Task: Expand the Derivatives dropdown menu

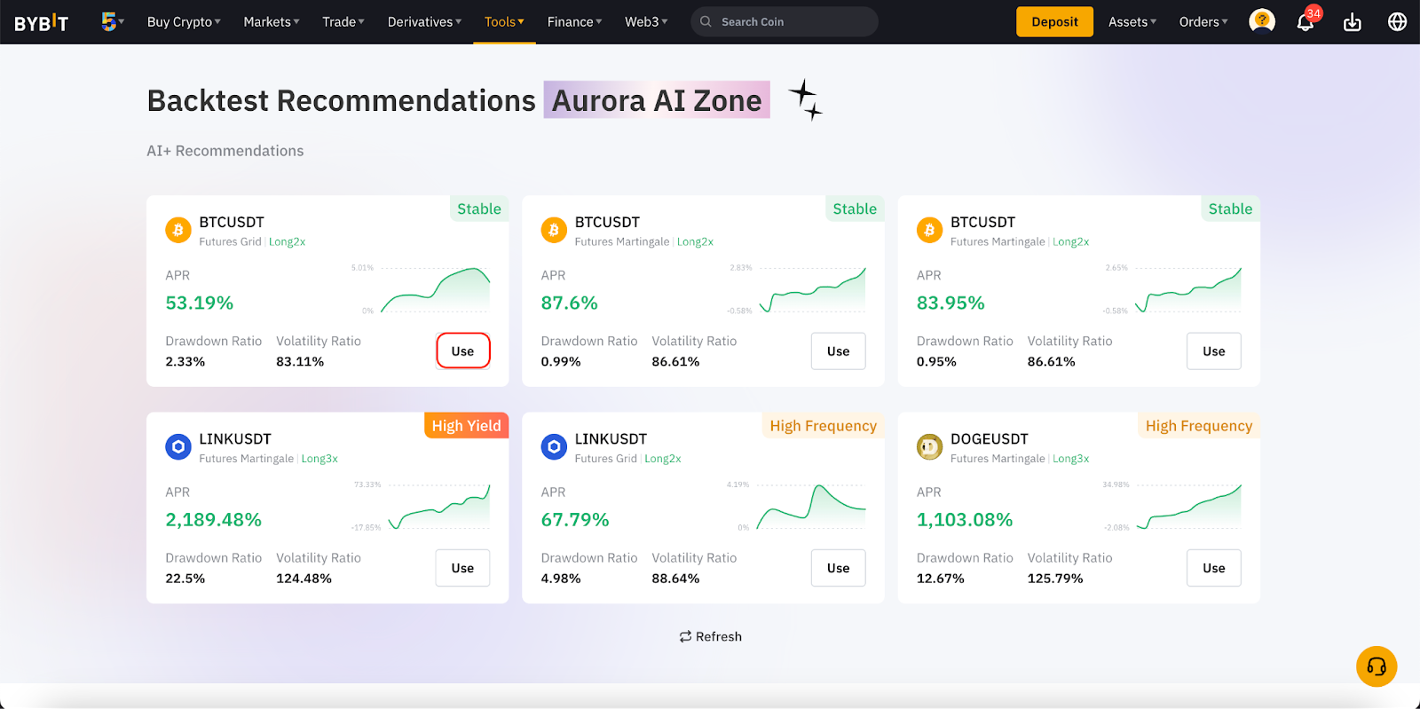Action: 424,22
